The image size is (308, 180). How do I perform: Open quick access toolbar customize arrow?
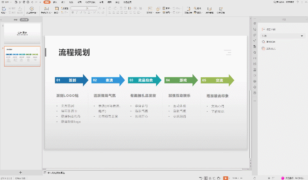pyautogui.click(x=40, y=2)
